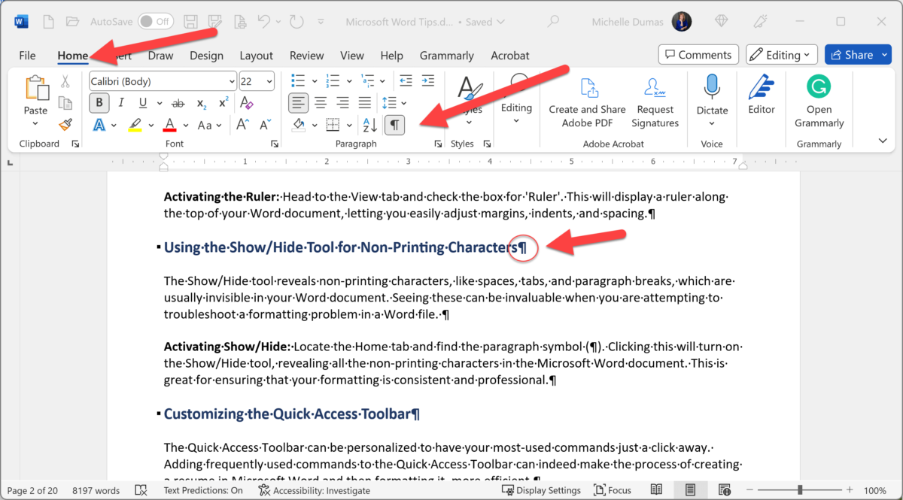This screenshot has width=903, height=500.
Task: Apply strikethrough formatting
Action: pos(179,102)
